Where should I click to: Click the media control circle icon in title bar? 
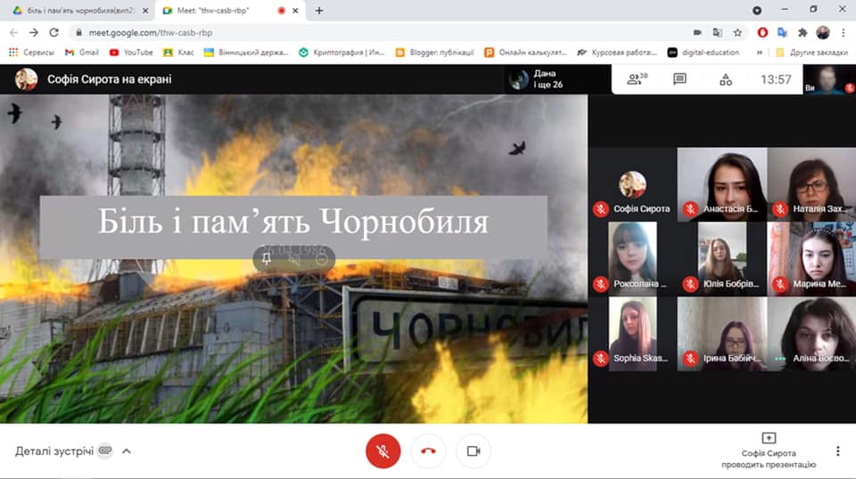click(757, 11)
